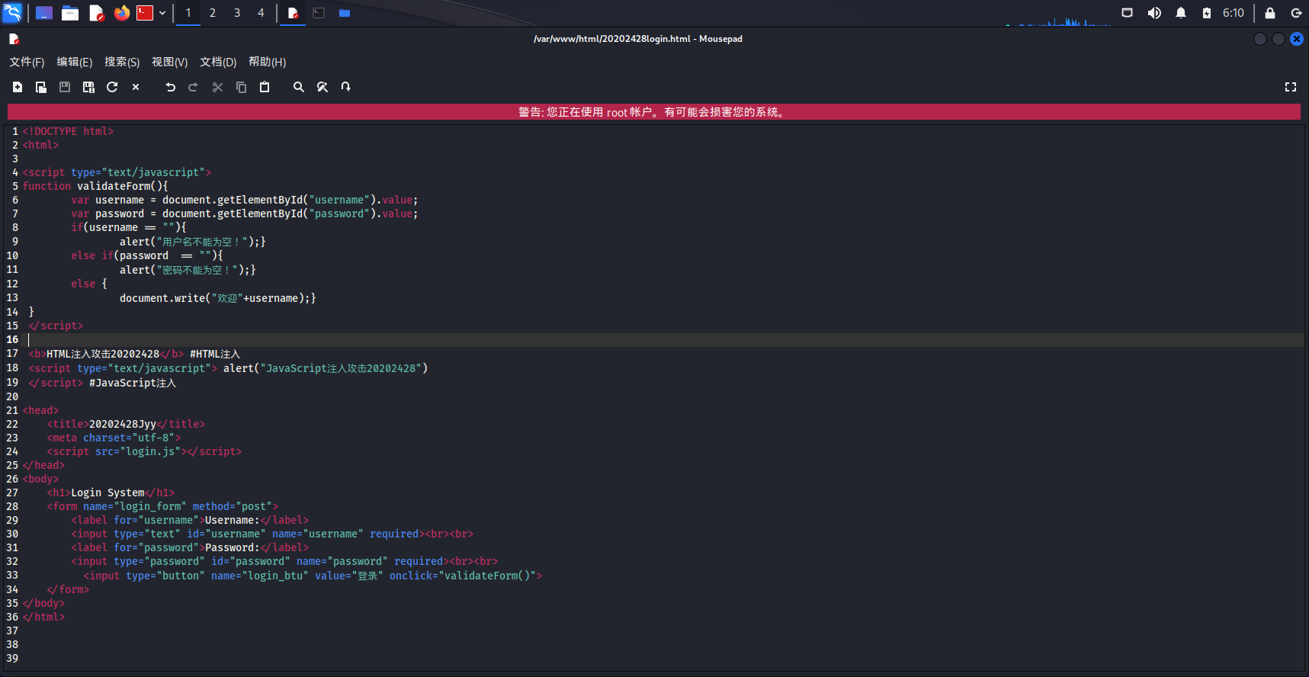This screenshot has width=1309, height=677.
Task: Switch to workspace 1
Action: point(188,13)
